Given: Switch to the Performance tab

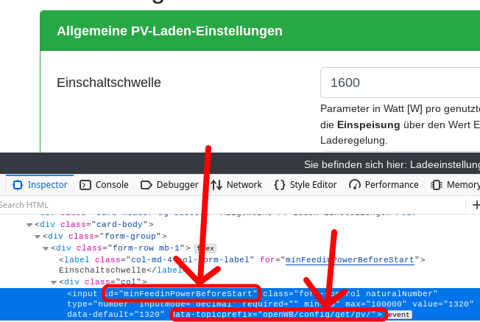Looking at the screenshot, I should point(384,185).
